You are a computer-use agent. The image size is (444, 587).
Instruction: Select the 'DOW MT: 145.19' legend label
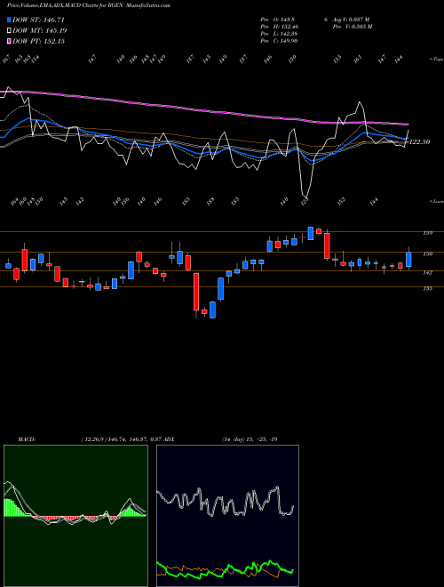[x=40, y=30]
